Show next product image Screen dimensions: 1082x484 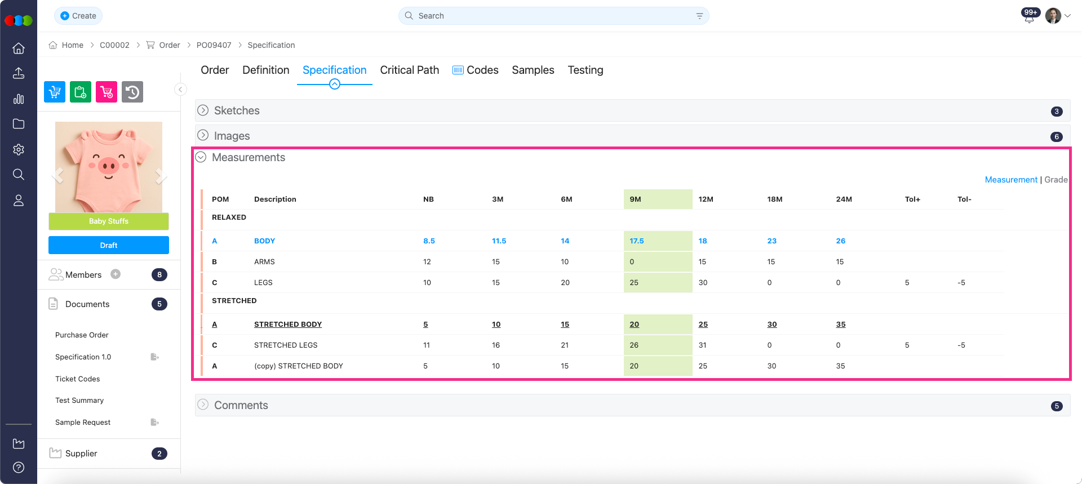click(160, 176)
